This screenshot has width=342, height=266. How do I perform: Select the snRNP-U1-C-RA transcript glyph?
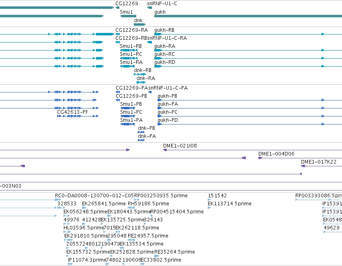click(x=149, y=42)
